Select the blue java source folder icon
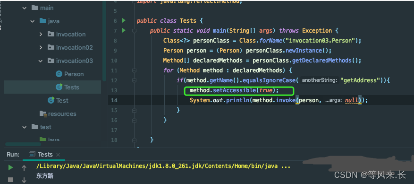Viewport: 414px width, 184px height. 43,21
